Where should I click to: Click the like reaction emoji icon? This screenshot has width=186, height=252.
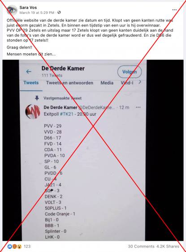tap(10, 246)
